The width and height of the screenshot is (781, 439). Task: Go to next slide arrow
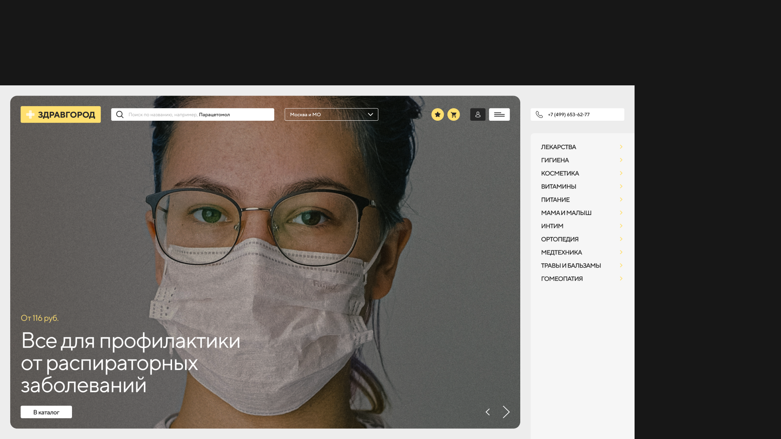point(506,412)
